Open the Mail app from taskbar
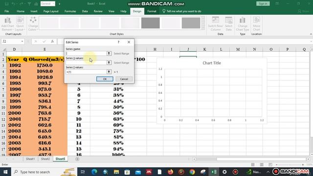 pyautogui.click(x=138, y=172)
